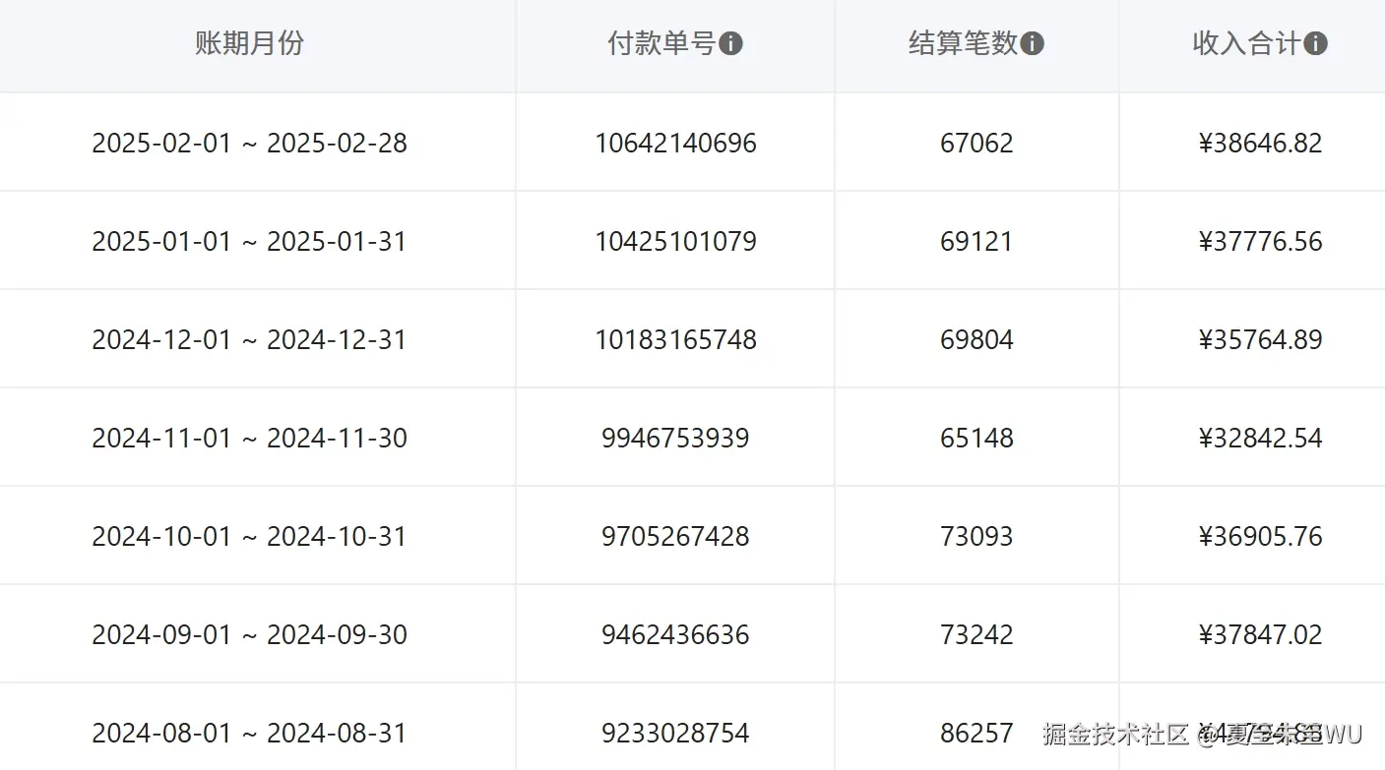Viewport: 1385px width, 770px height.
Task: Click the info icon beside 收入合计 header
Action: coord(1317,43)
